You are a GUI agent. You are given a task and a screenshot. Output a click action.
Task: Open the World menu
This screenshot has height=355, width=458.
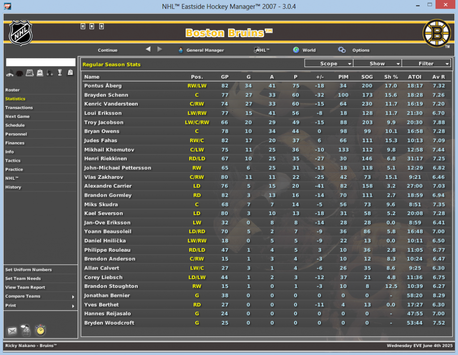[x=309, y=50]
